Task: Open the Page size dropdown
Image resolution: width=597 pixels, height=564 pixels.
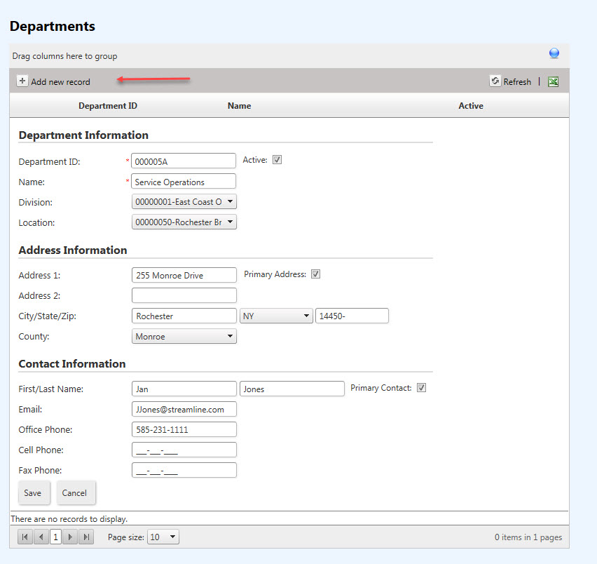Action: pyautogui.click(x=163, y=537)
